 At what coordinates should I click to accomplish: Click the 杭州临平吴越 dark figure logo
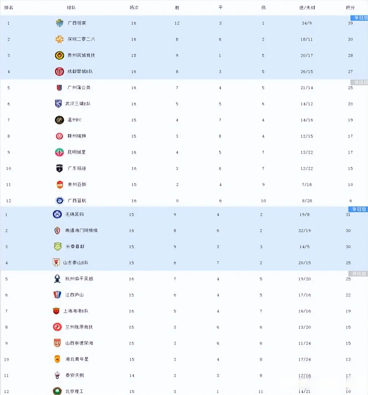point(57,279)
